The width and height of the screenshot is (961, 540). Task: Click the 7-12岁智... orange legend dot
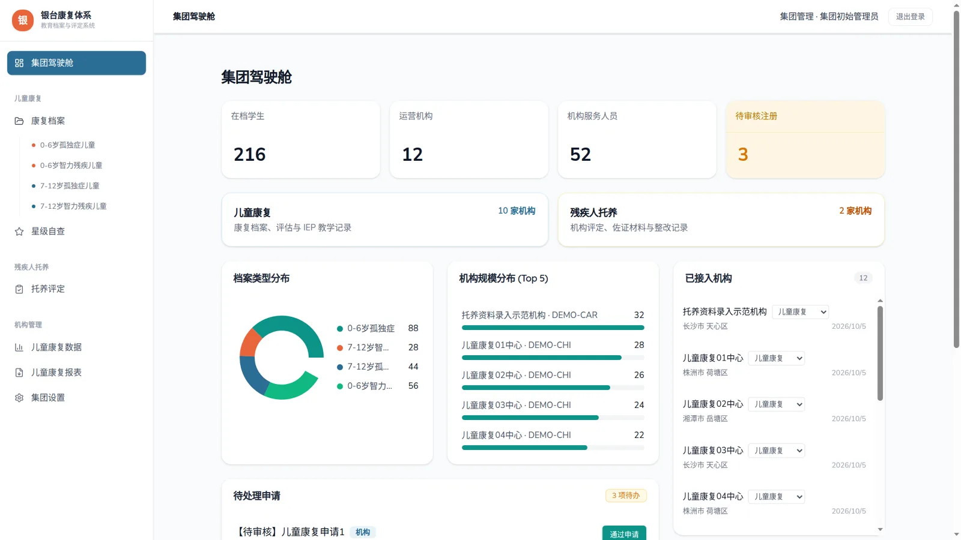(x=340, y=348)
